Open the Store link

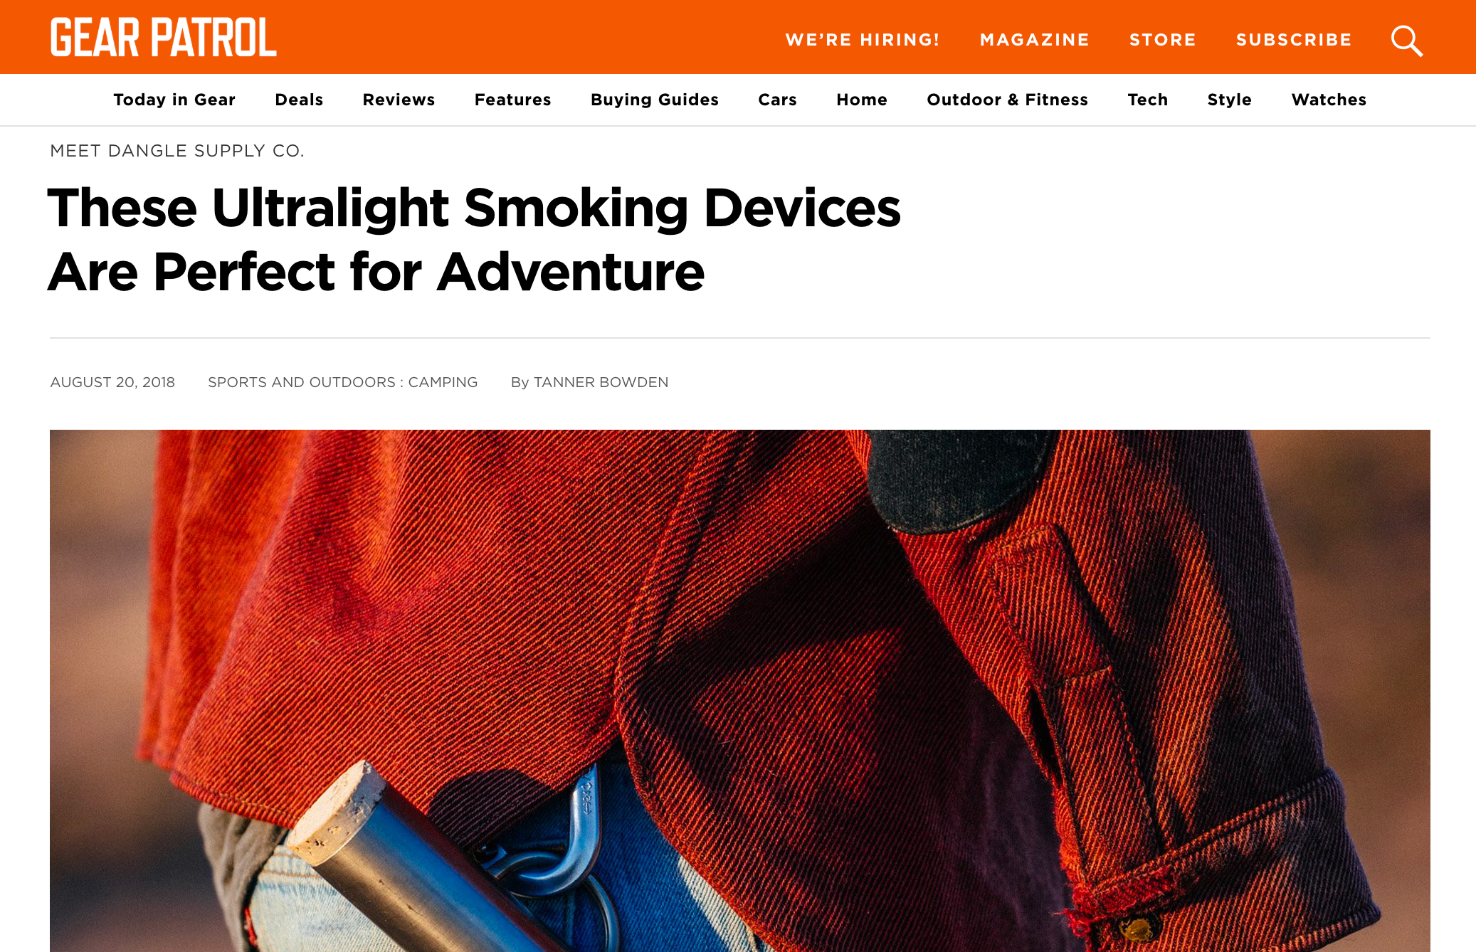click(x=1163, y=40)
